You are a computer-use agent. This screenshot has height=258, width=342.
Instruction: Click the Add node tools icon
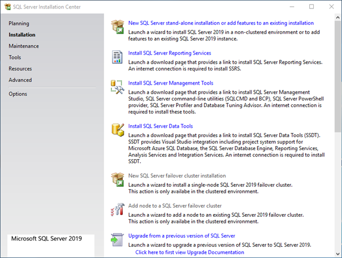tap(118, 209)
